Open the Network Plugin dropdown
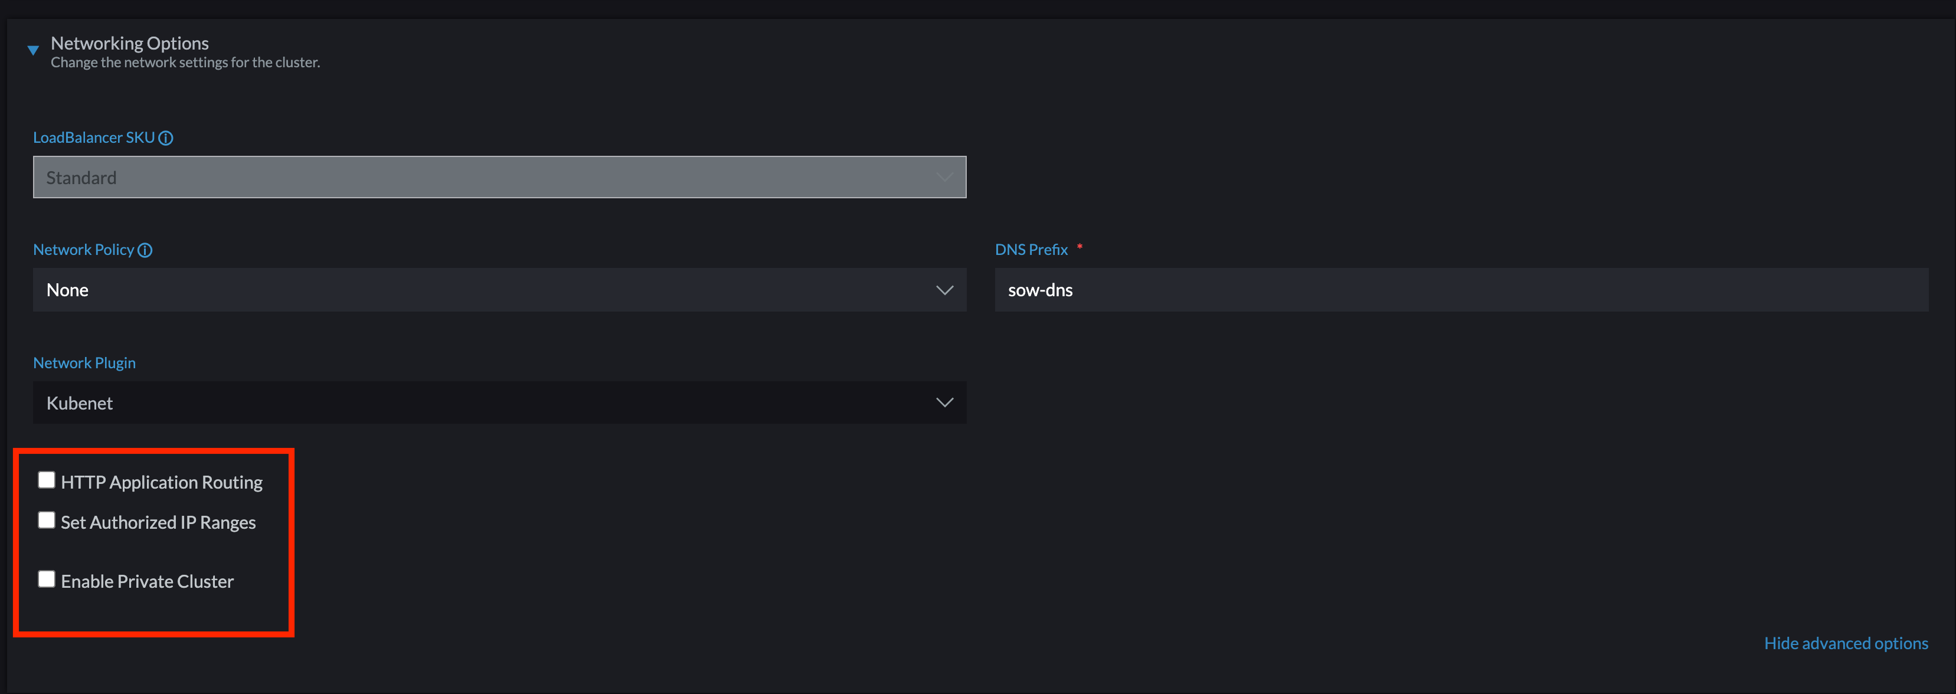This screenshot has width=1956, height=694. point(499,402)
